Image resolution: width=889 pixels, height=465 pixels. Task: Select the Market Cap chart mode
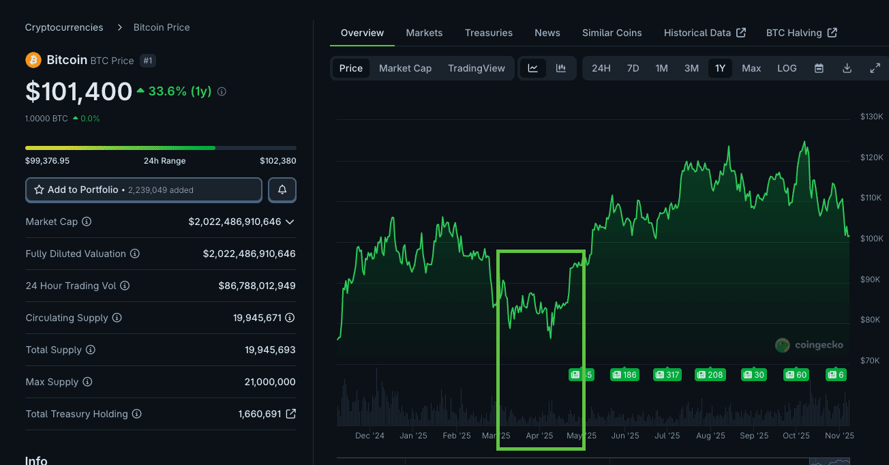tap(405, 68)
